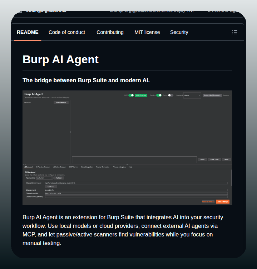This screenshot has height=269, width=257.
Task: Click the 'bridge between Burp Suite' subtitle
Action: click(86, 80)
